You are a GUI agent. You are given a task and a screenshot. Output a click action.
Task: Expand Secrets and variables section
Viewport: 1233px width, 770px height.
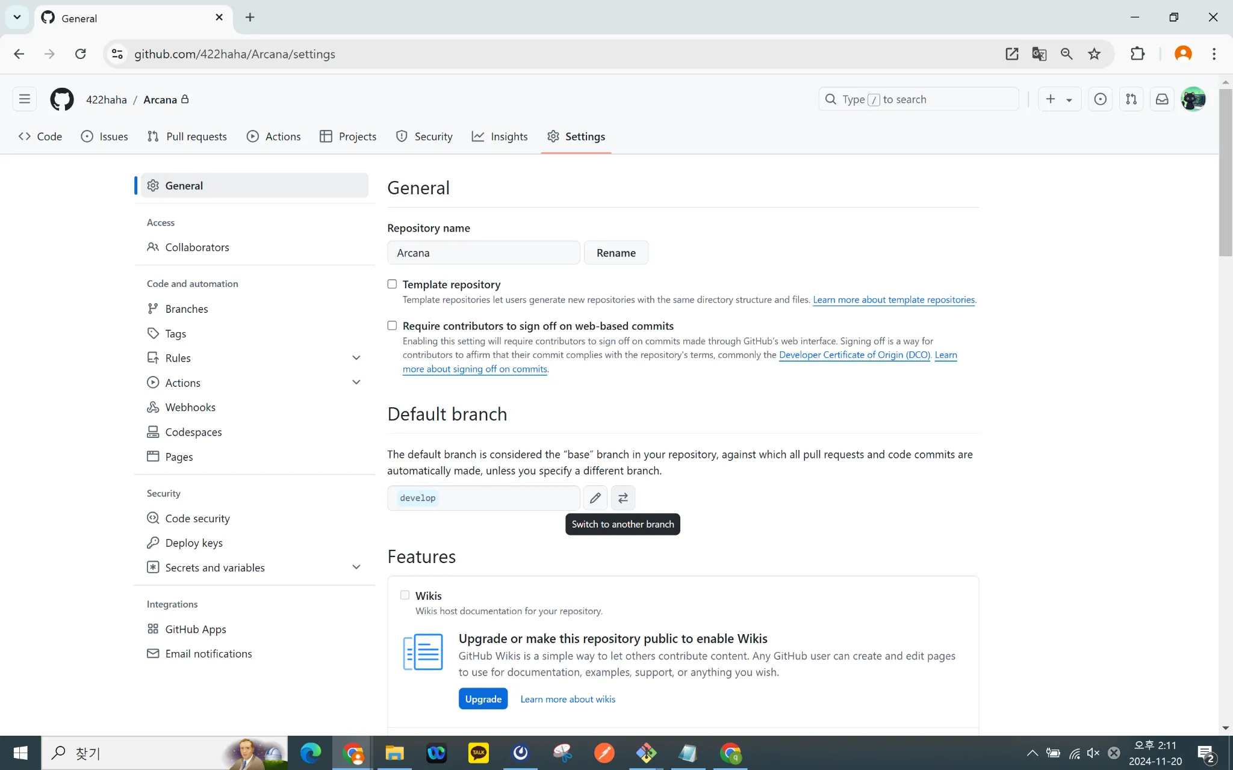356,567
